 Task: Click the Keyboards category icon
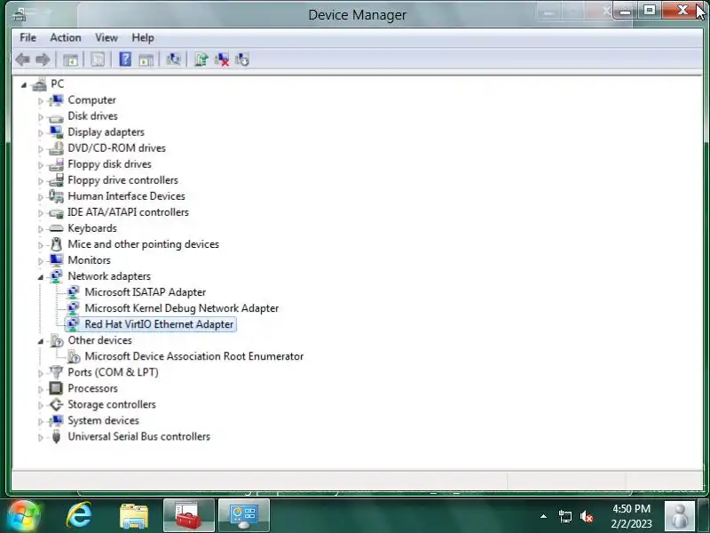point(56,228)
